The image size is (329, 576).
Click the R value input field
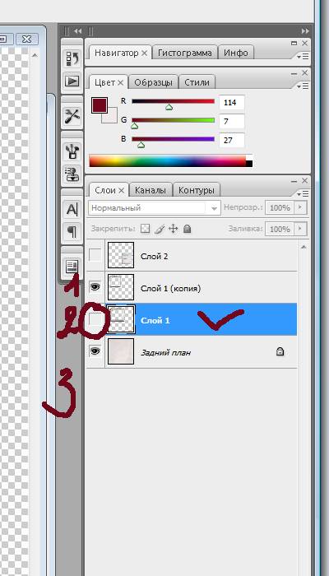tap(232, 103)
